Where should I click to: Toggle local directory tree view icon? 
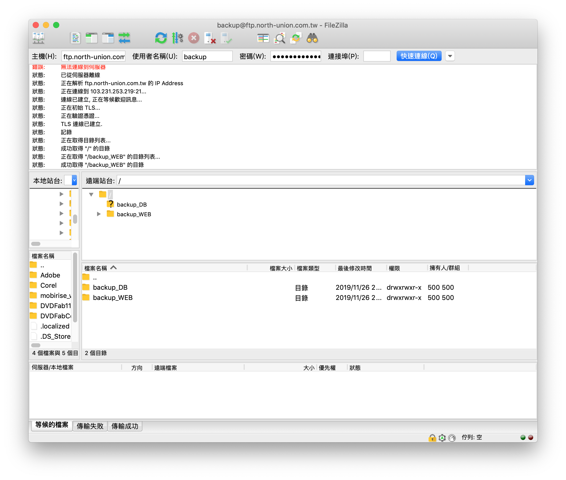[x=91, y=38]
